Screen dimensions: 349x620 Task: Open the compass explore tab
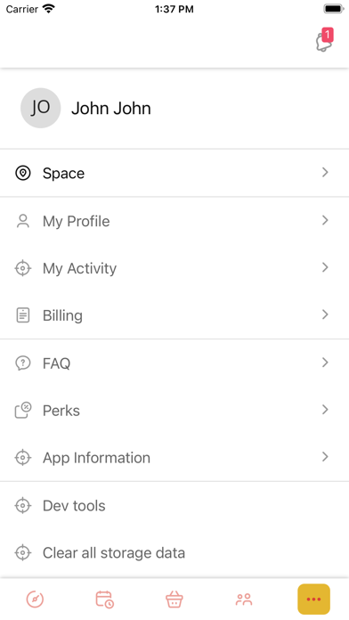click(35, 600)
